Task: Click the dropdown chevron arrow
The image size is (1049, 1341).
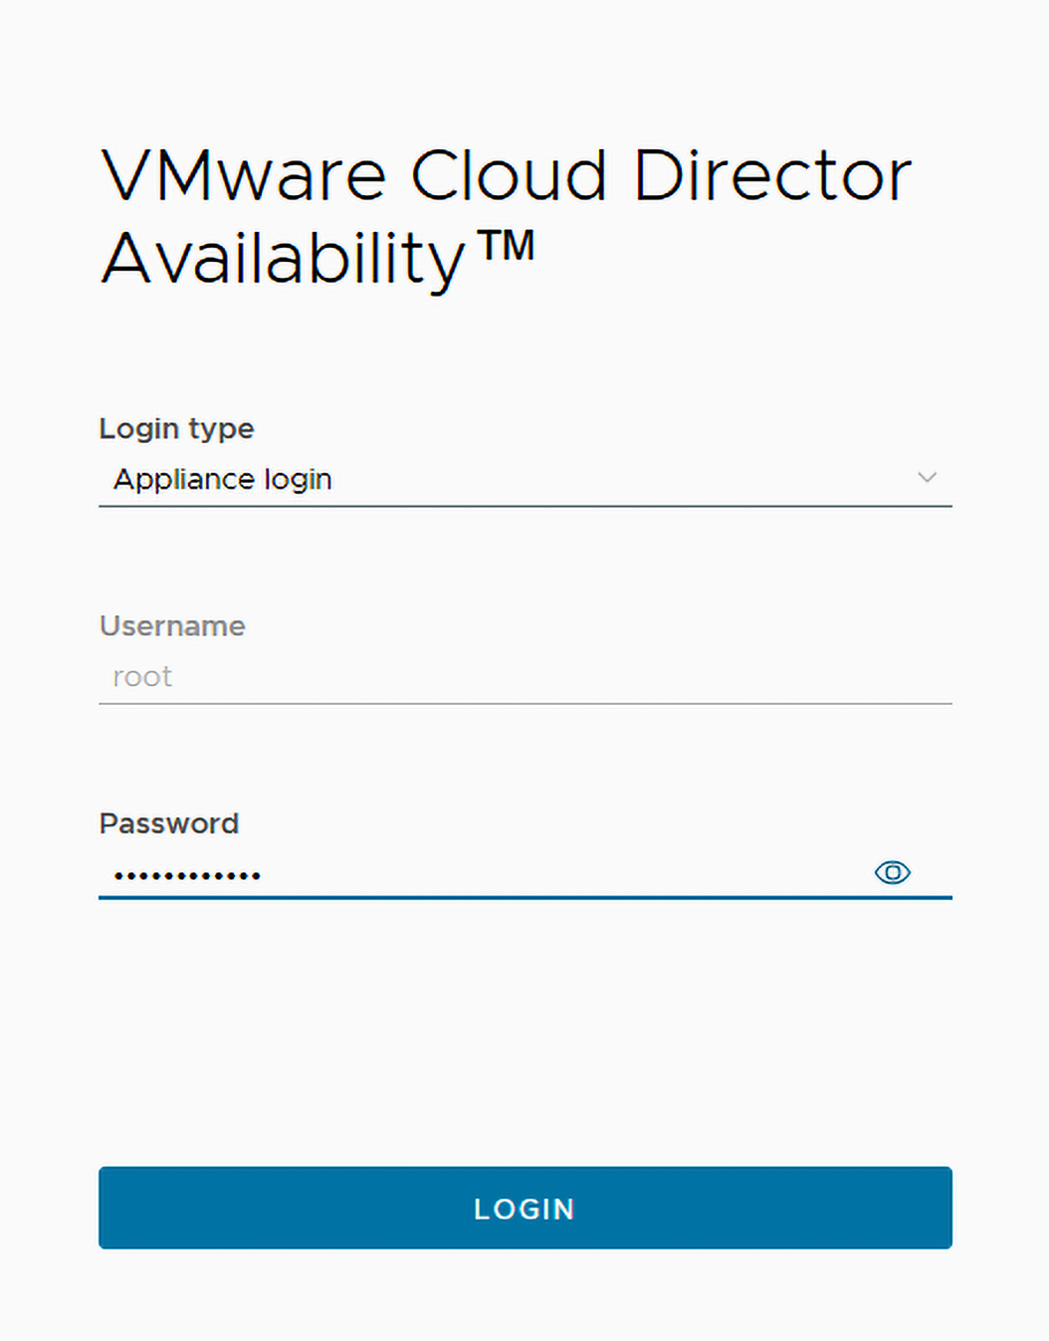Action: pos(927,478)
